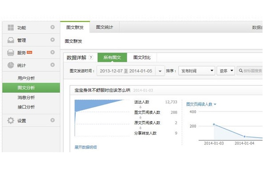
Task: Expand the 设置 section arrow
Action: click(53, 120)
